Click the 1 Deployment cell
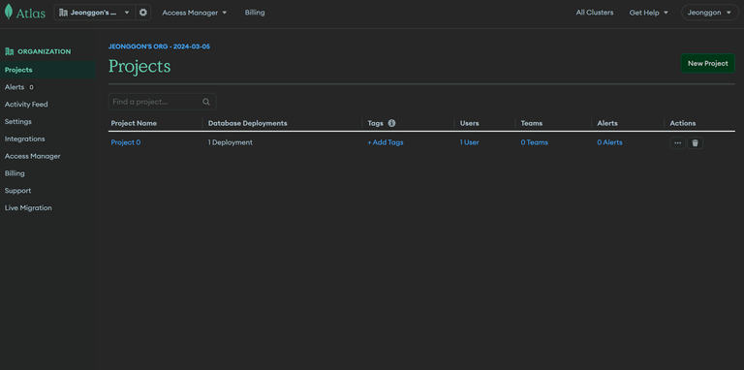Image resolution: width=744 pixels, height=370 pixels. [x=231, y=142]
